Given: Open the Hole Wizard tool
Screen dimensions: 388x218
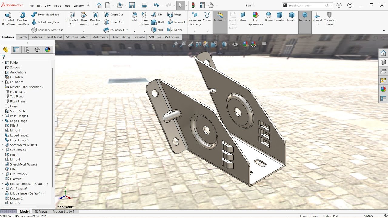Looking at the screenshot, I should click(84, 19).
